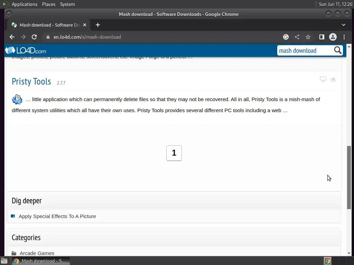Screen dimensions: 354x265
Task: Reload the current page
Action: pos(34,37)
